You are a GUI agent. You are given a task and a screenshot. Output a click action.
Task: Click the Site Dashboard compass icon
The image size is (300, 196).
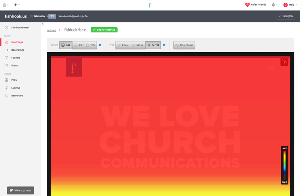6,28
